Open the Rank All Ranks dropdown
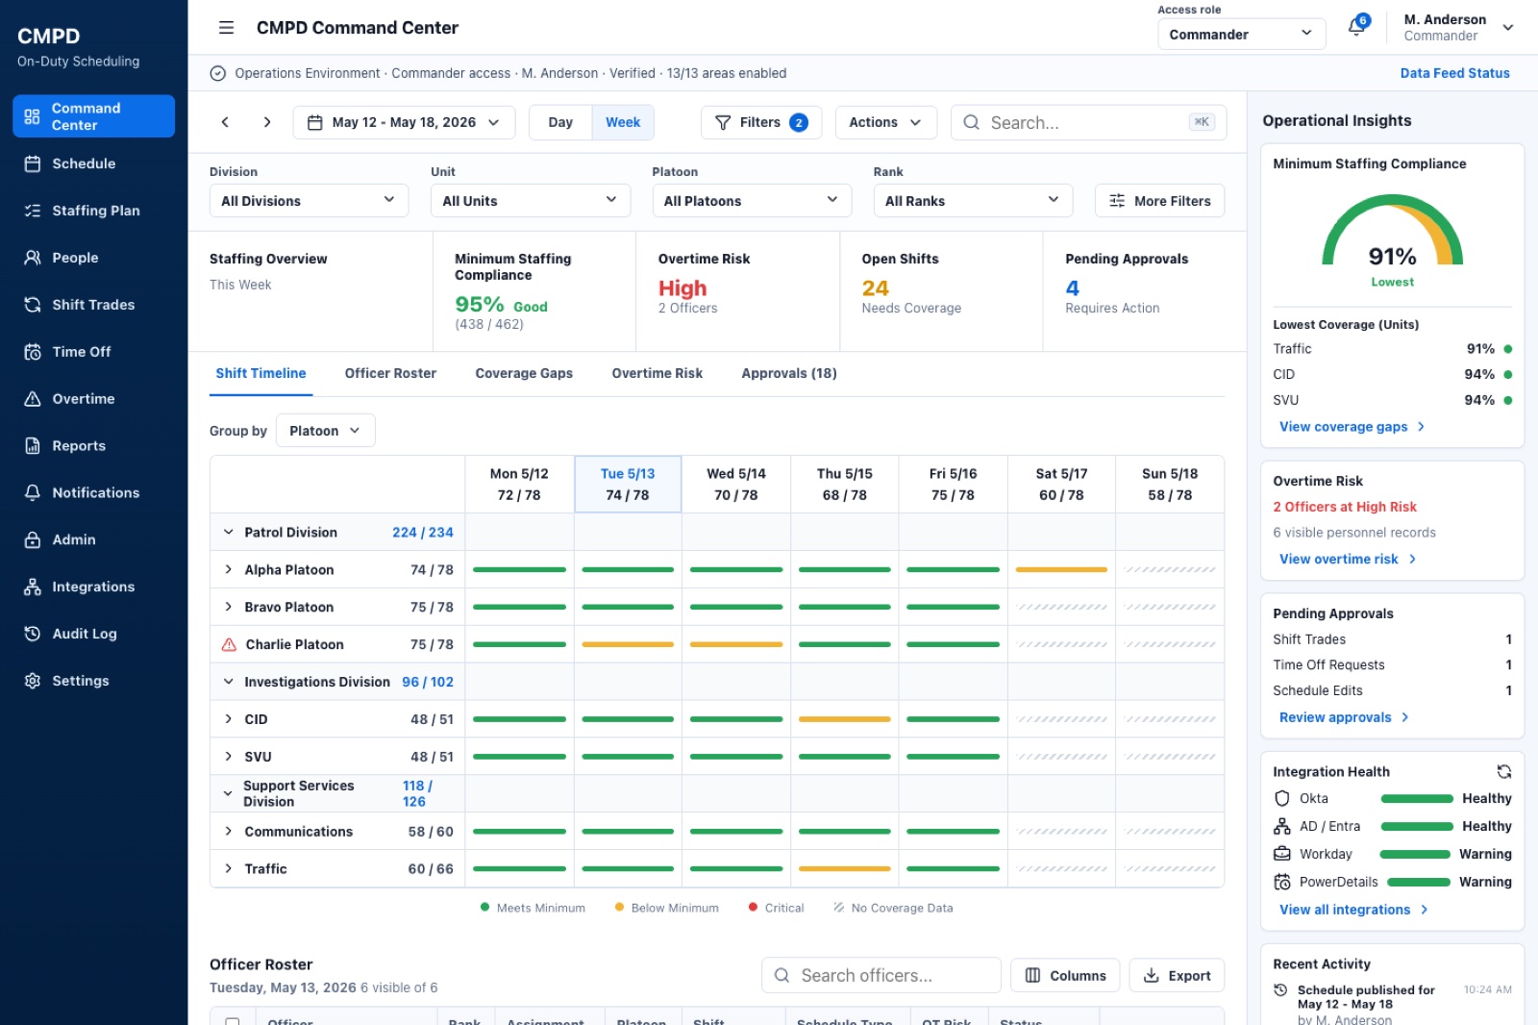This screenshot has height=1025, width=1538. (973, 200)
